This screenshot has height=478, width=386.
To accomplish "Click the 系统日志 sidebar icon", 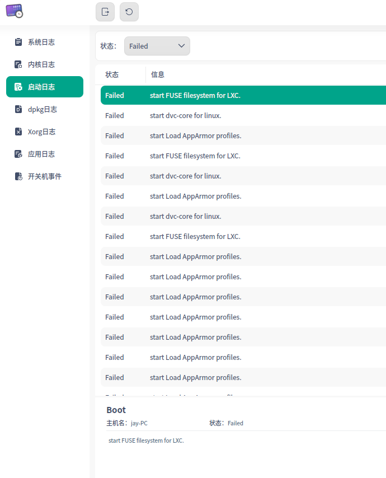I will click(18, 42).
